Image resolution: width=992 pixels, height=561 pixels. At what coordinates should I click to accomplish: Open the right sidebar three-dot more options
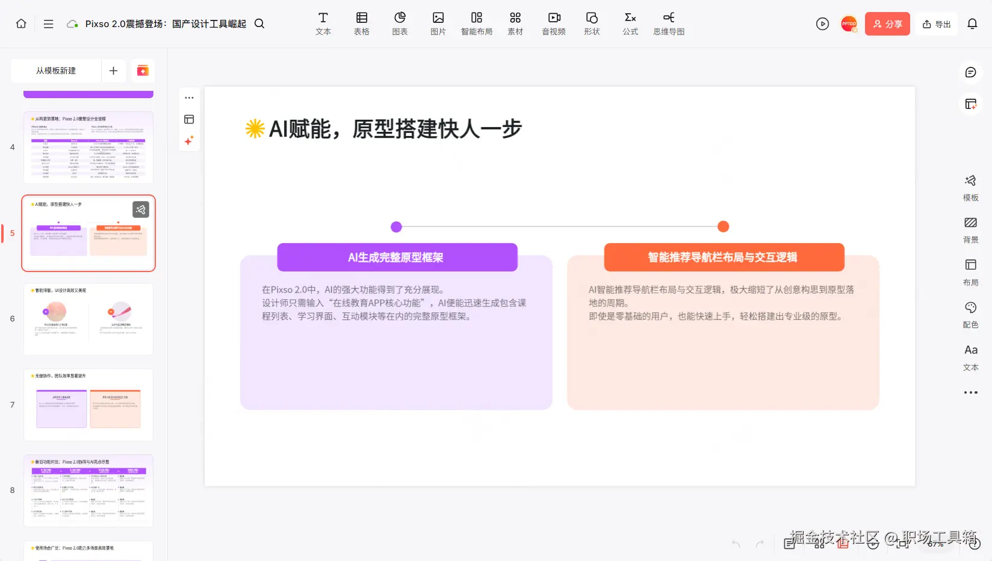pyautogui.click(x=970, y=392)
